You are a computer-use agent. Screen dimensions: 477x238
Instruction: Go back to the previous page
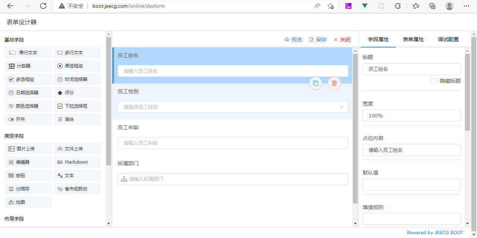click(10, 6)
